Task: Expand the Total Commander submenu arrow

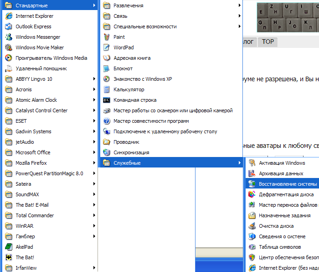Action: tap(94, 215)
